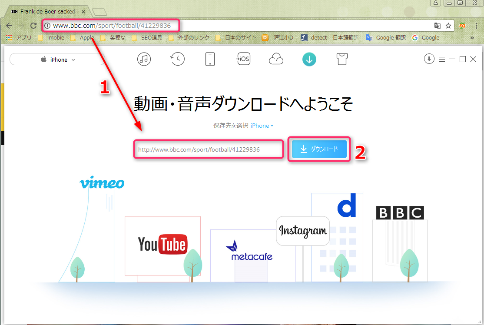The width and height of the screenshot is (484, 325).
Task: Close the Frank de Boer sacked tab
Action: click(x=83, y=11)
